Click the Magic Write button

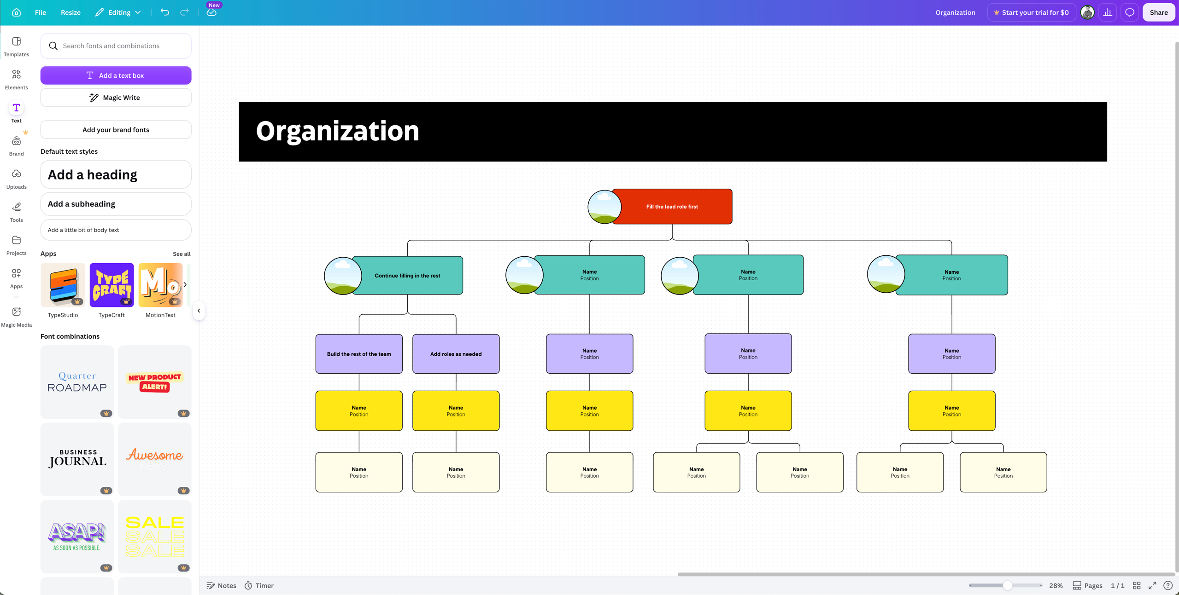pyautogui.click(x=116, y=98)
